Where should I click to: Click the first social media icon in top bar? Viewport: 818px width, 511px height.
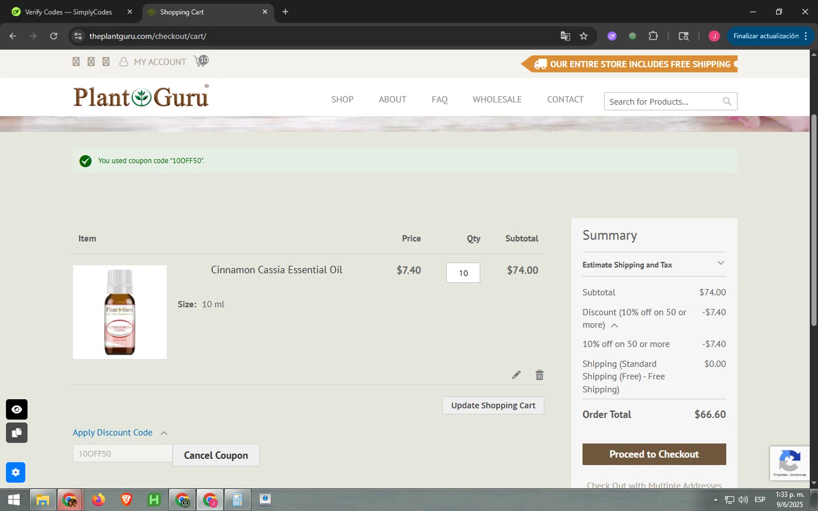[76, 62]
